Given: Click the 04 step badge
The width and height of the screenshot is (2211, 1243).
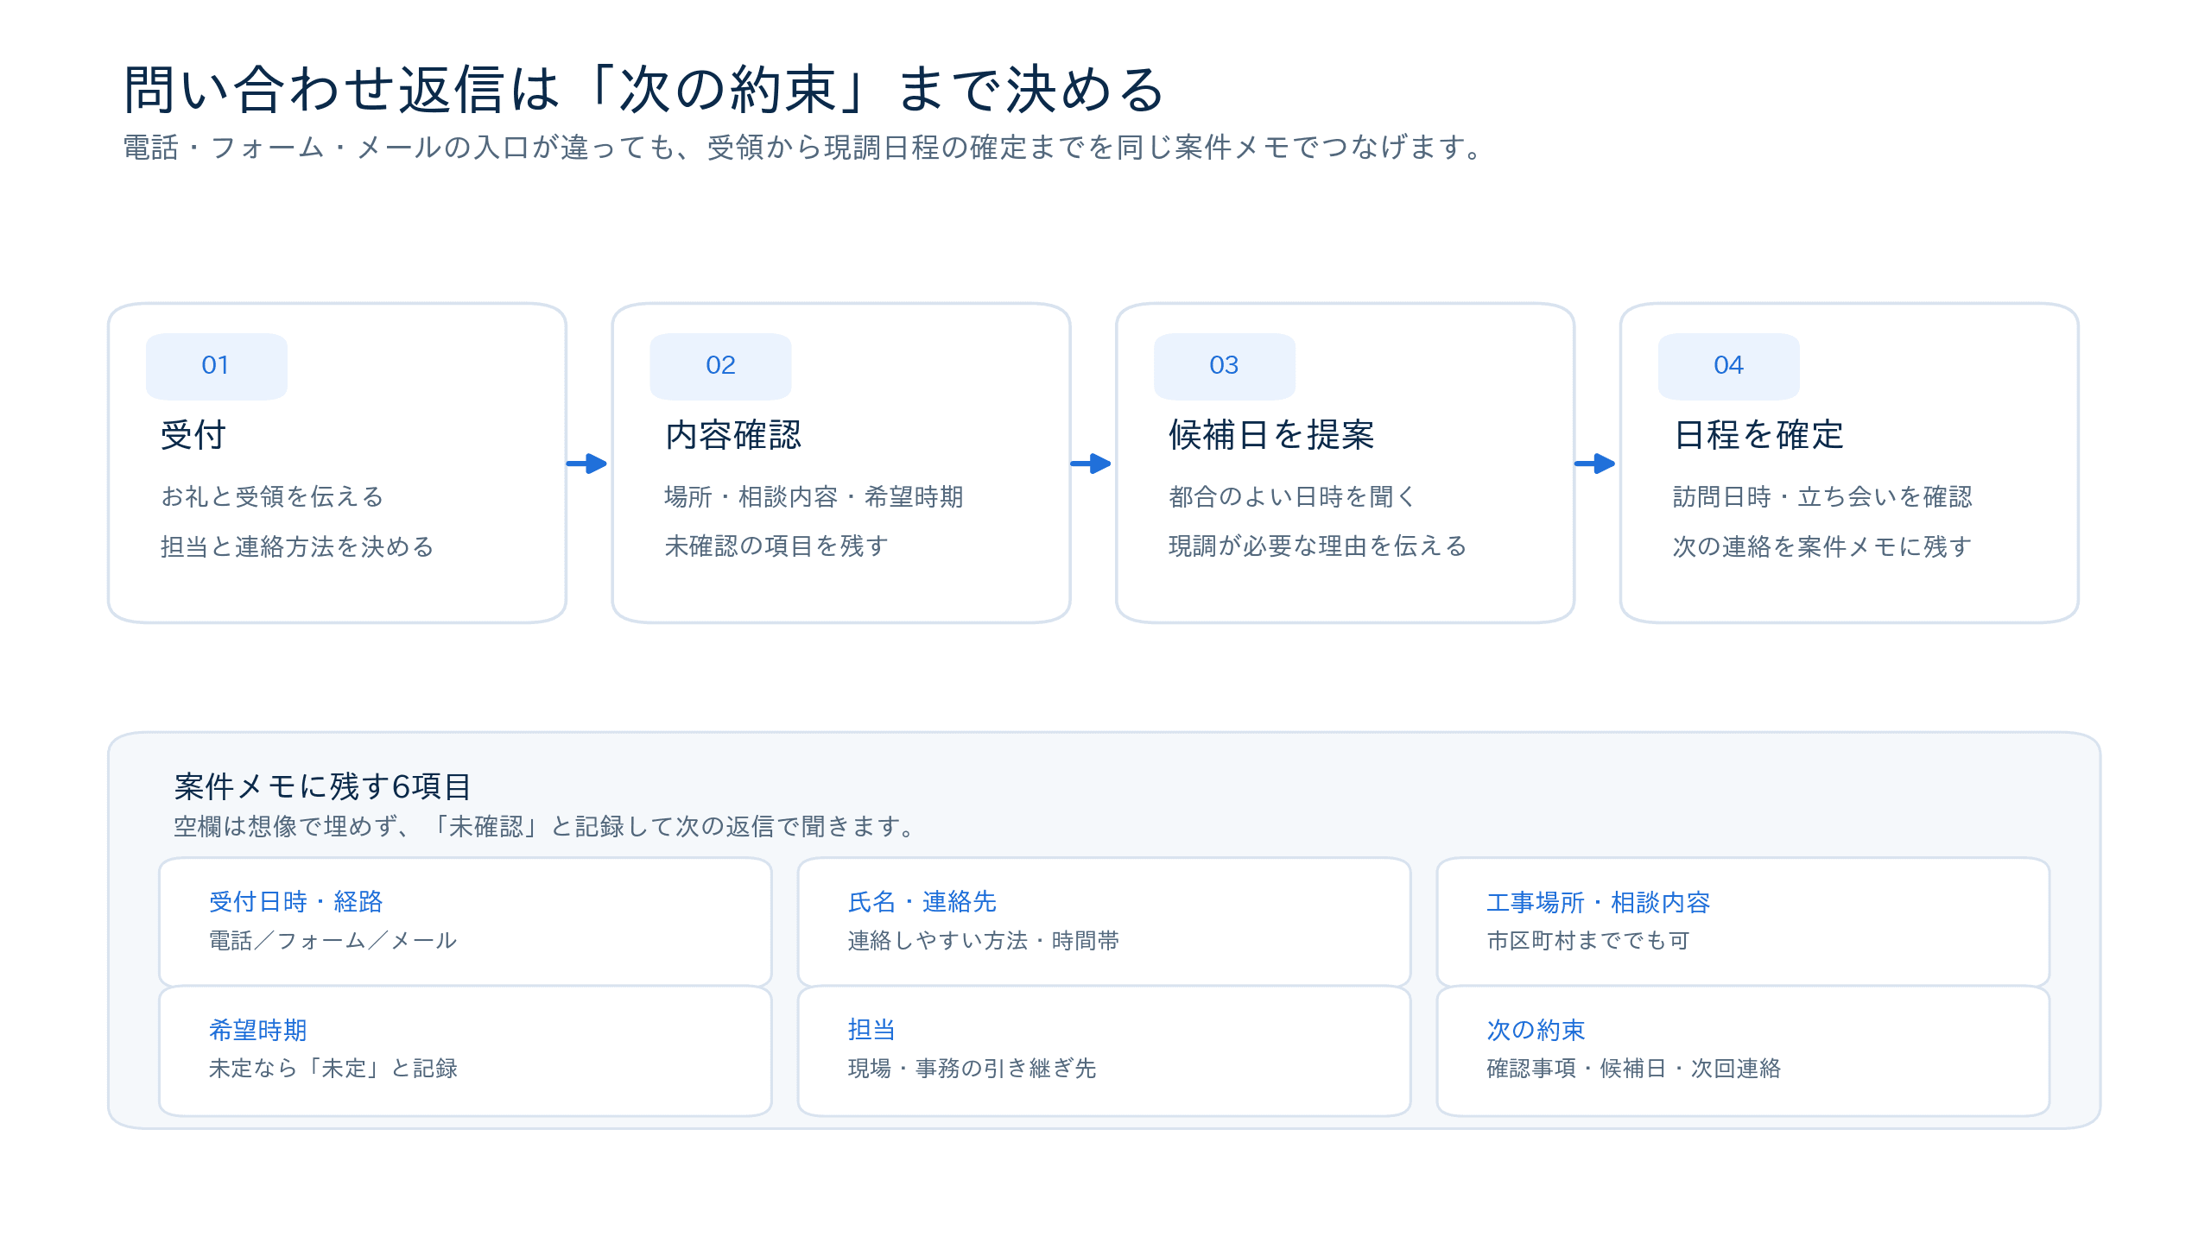Looking at the screenshot, I should [1729, 366].
